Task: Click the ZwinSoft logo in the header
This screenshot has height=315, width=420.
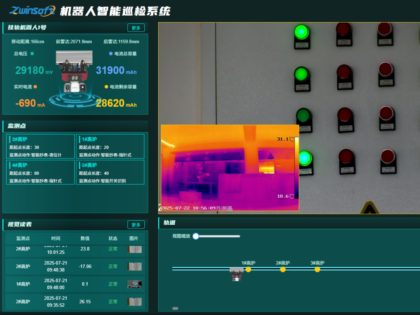Action: 32,11
